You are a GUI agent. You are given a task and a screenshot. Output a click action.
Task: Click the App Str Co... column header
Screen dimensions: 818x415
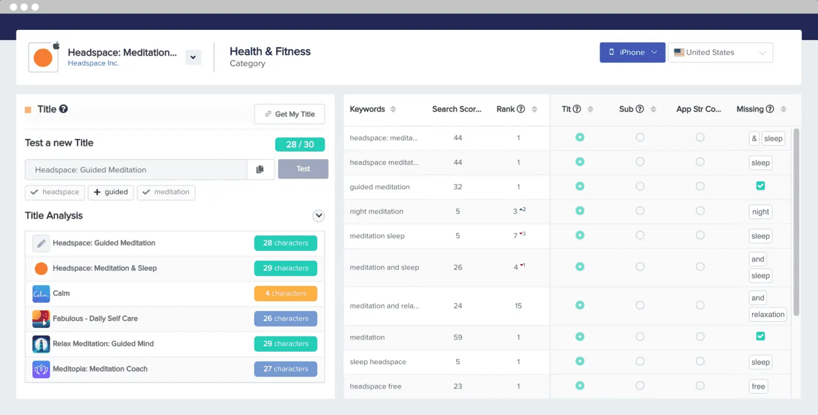coord(699,109)
